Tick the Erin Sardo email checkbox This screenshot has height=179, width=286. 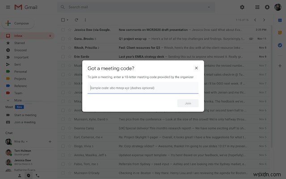tap(63, 57)
